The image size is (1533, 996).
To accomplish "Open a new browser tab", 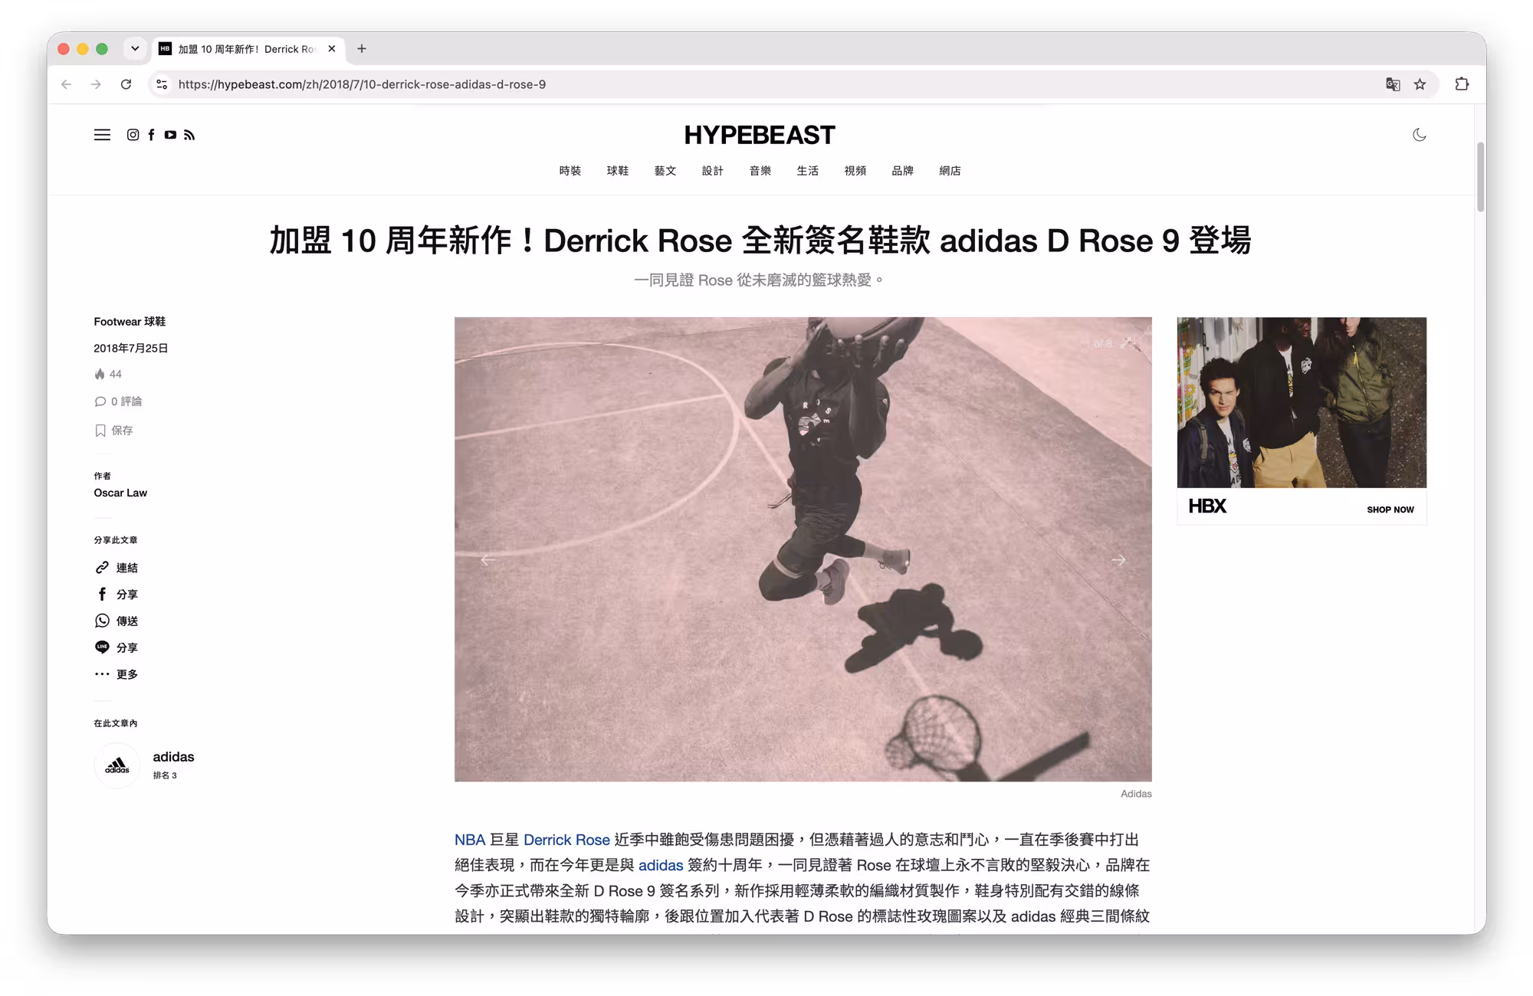I will [x=362, y=49].
